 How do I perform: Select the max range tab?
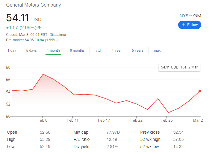(x=157, y=51)
